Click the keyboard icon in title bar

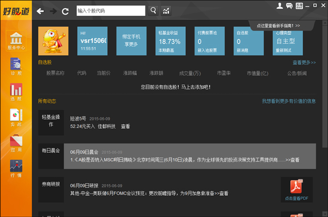pos(299,5)
